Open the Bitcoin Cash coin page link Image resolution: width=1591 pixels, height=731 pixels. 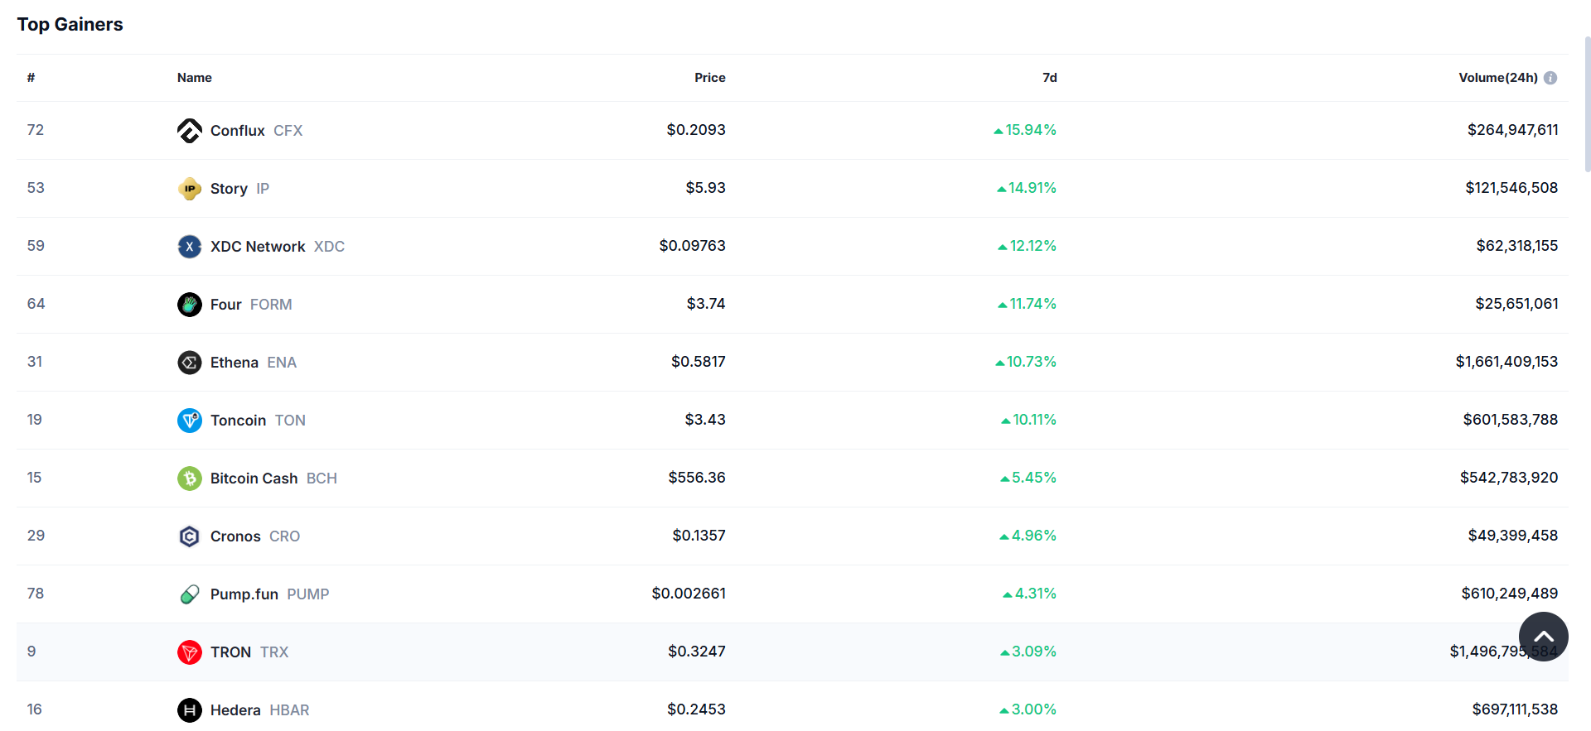tap(254, 479)
